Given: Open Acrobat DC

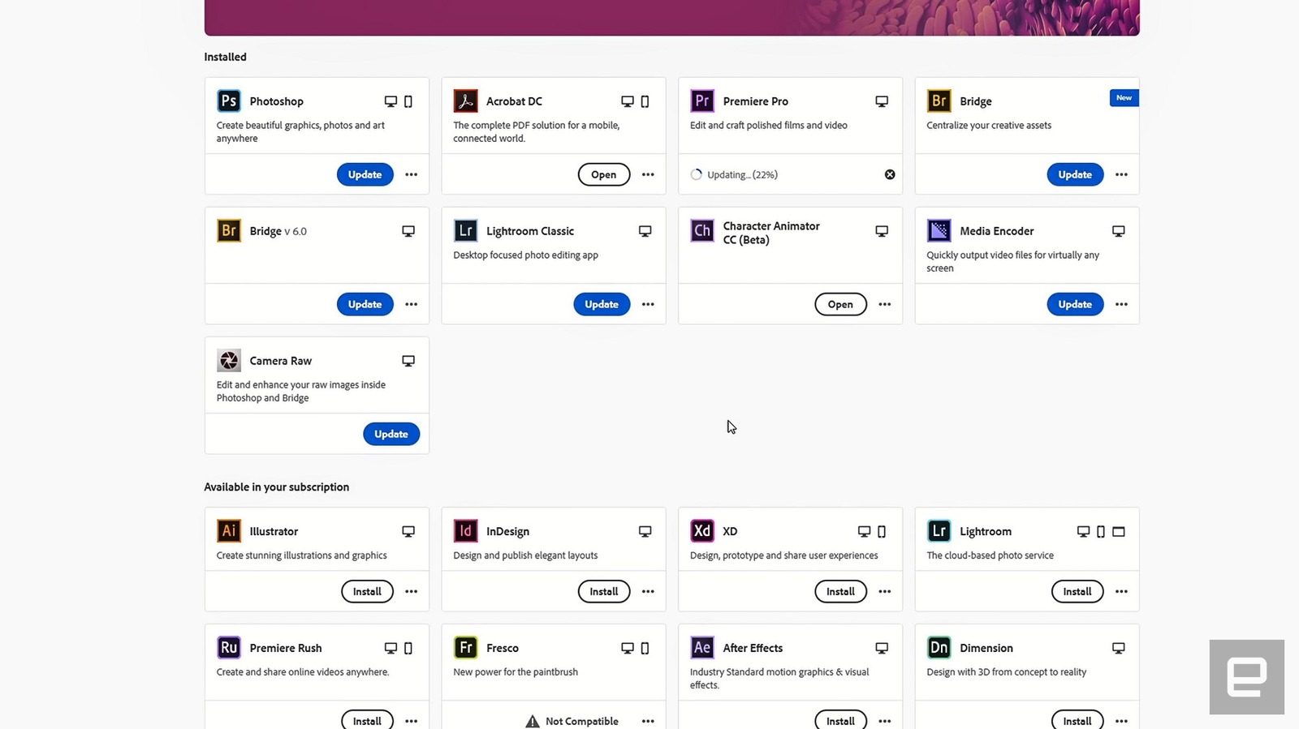Looking at the screenshot, I should (603, 174).
